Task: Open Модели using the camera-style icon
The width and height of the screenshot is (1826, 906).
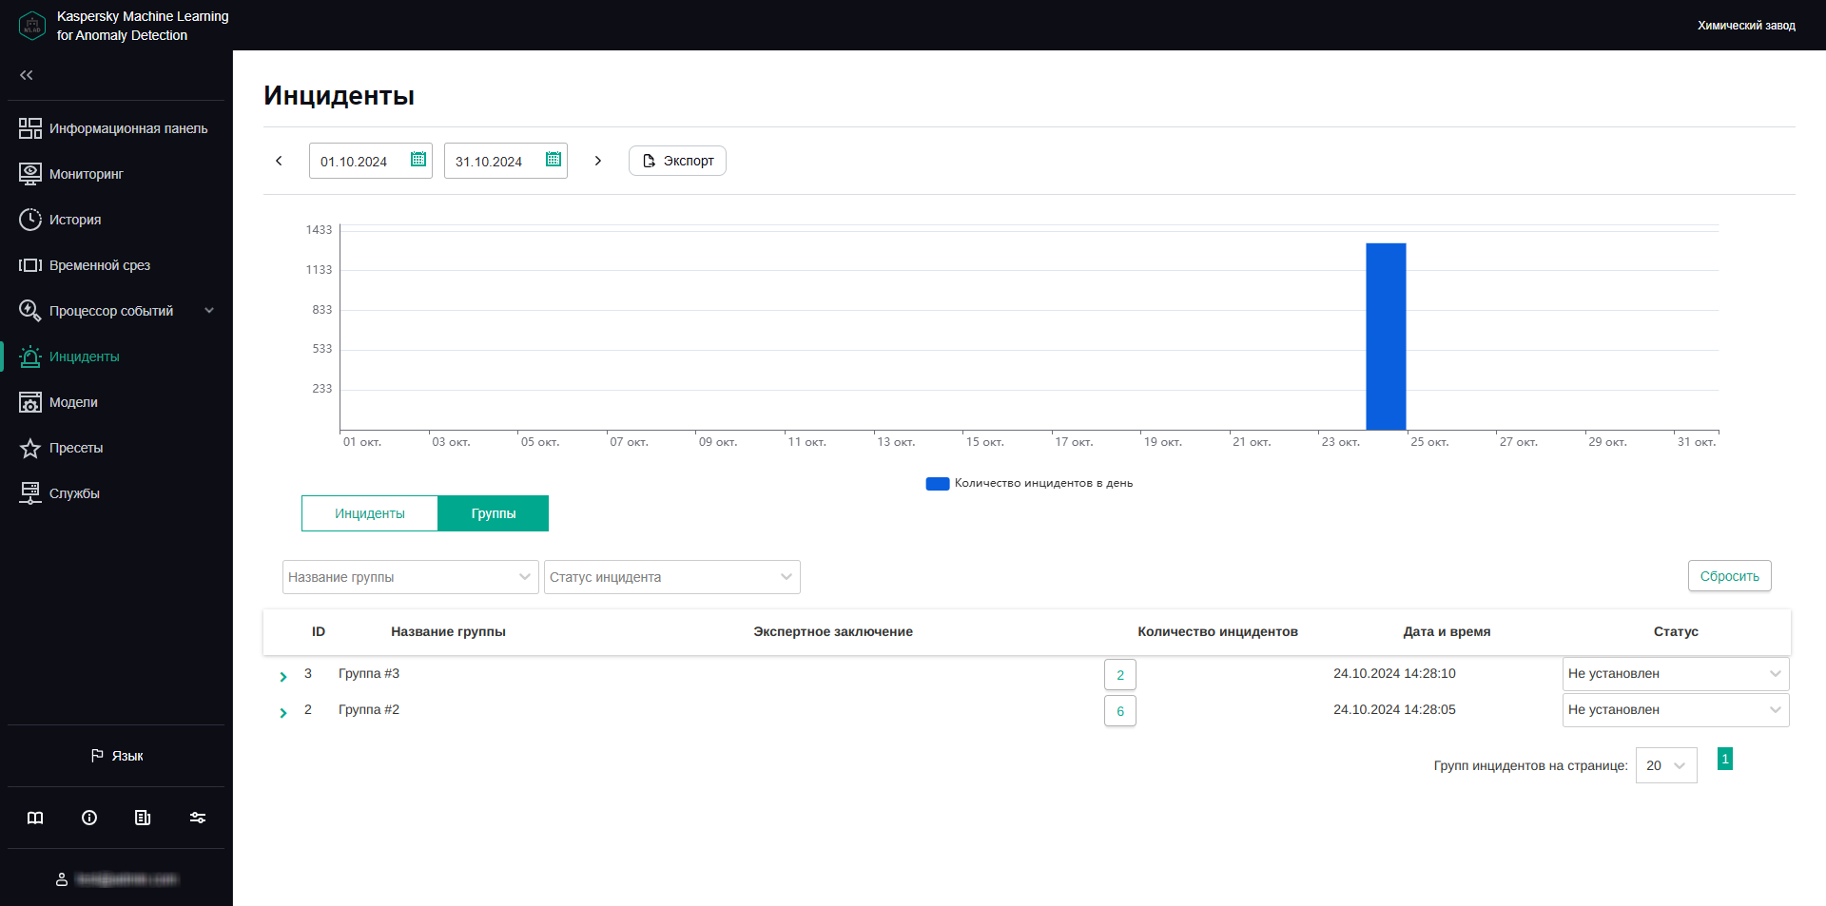Action: pos(30,401)
